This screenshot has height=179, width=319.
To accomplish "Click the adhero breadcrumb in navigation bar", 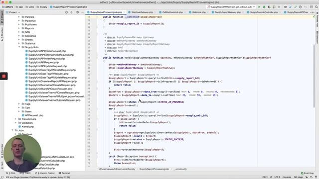I will pos(7,7).
